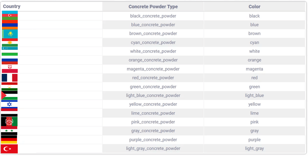Click the Kazakhstan flag icon
The height and width of the screenshot is (156, 308).
point(10,34)
